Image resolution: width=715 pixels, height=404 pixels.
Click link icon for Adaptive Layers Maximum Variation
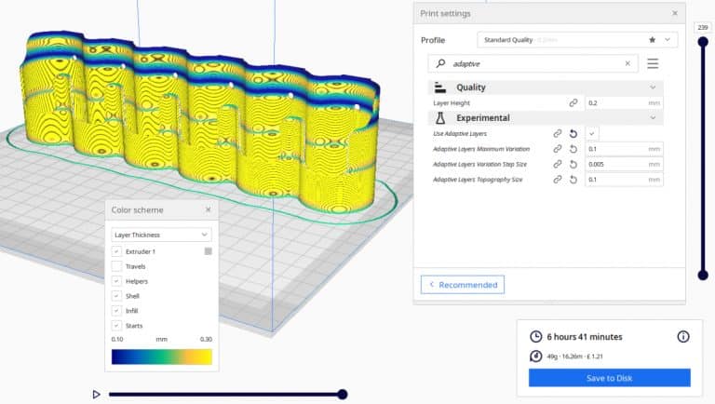click(x=558, y=149)
